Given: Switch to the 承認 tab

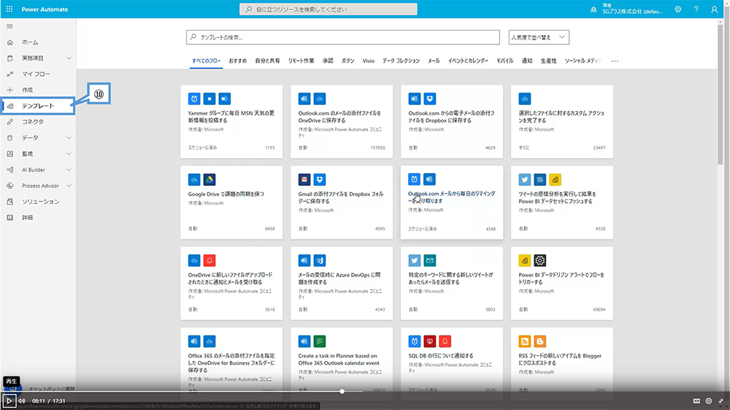Looking at the screenshot, I should point(328,61).
